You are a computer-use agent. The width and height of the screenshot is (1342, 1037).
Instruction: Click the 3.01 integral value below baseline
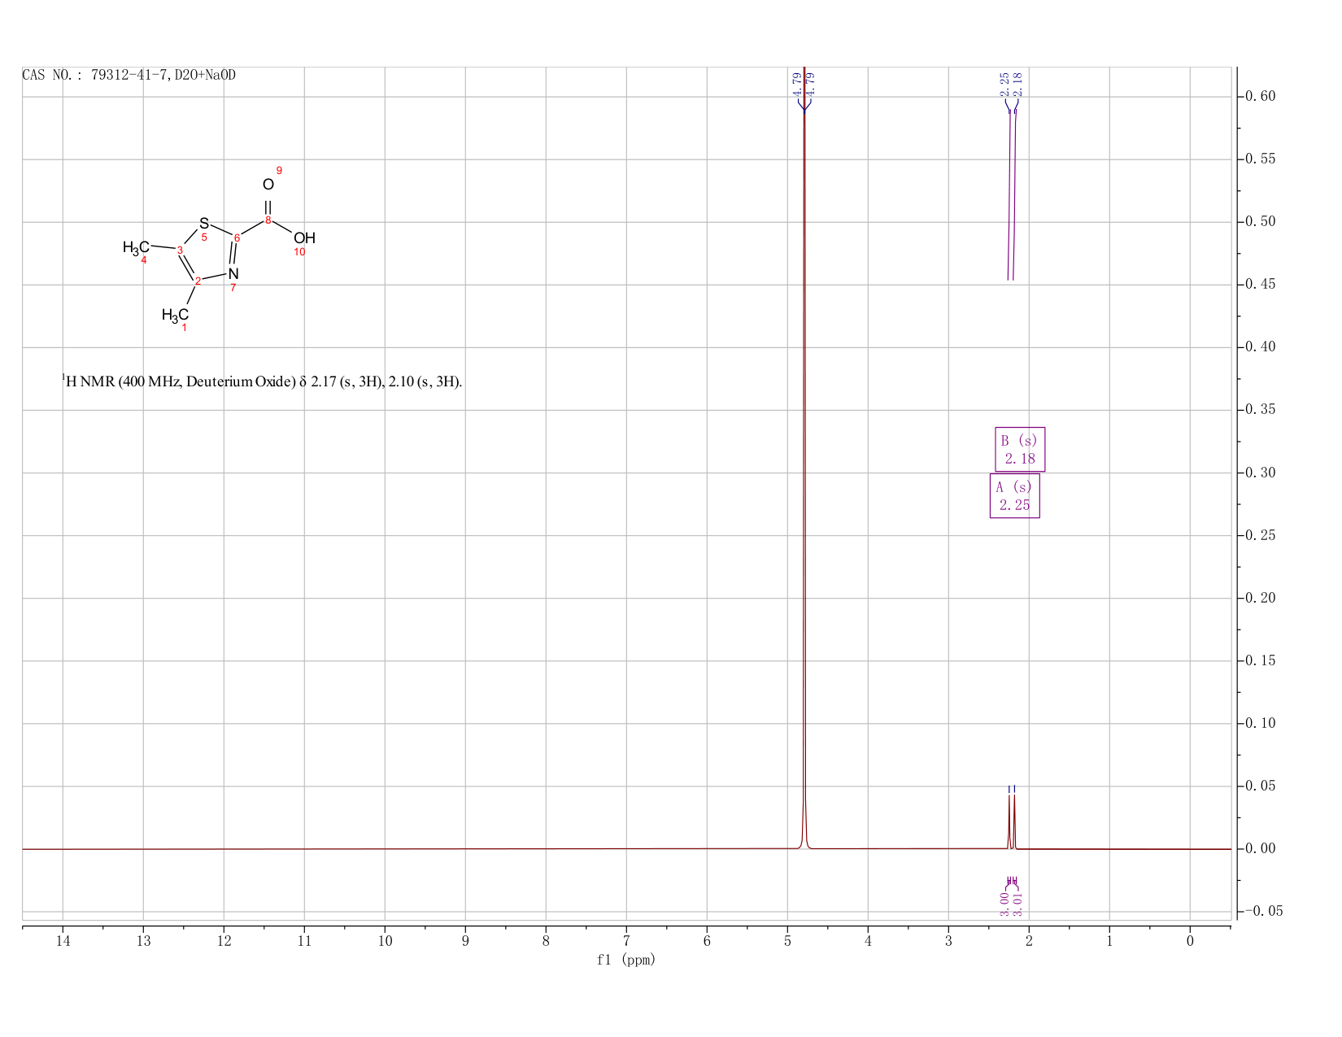[x=1017, y=904]
